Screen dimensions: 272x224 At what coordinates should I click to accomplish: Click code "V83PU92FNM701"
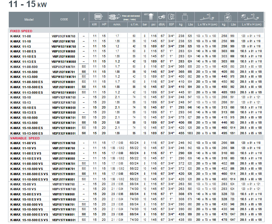point(64,67)
